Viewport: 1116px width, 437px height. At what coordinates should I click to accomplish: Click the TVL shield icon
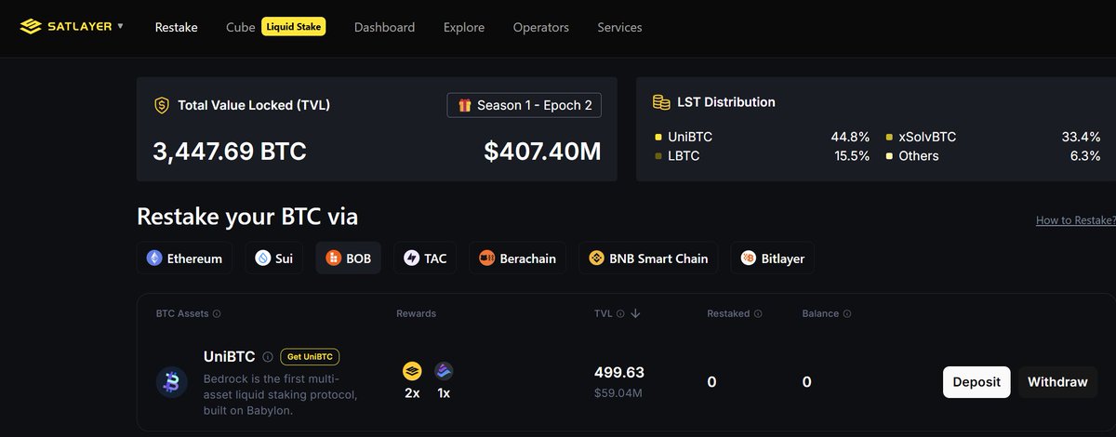(161, 105)
